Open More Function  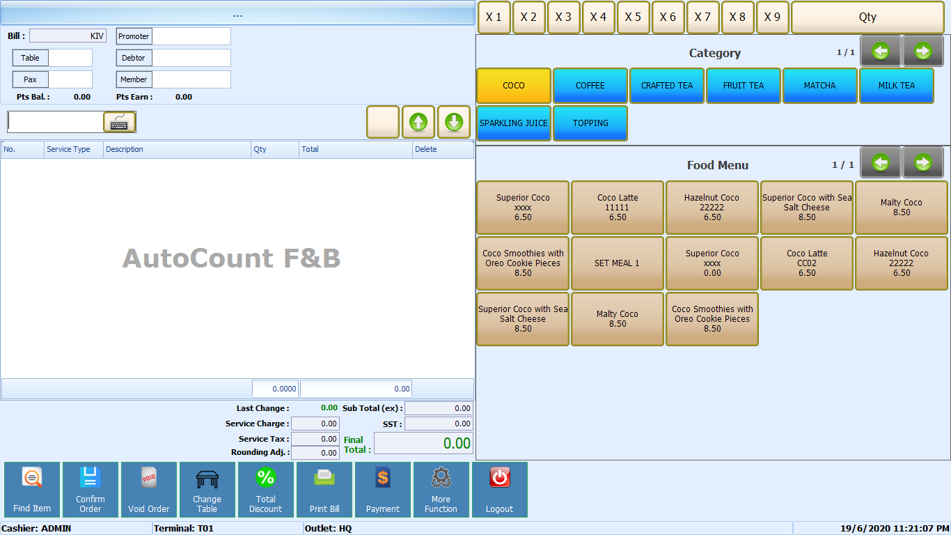point(441,490)
